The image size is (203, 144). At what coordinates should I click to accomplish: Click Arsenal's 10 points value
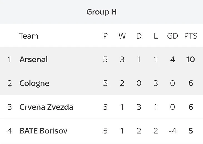(190, 59)
